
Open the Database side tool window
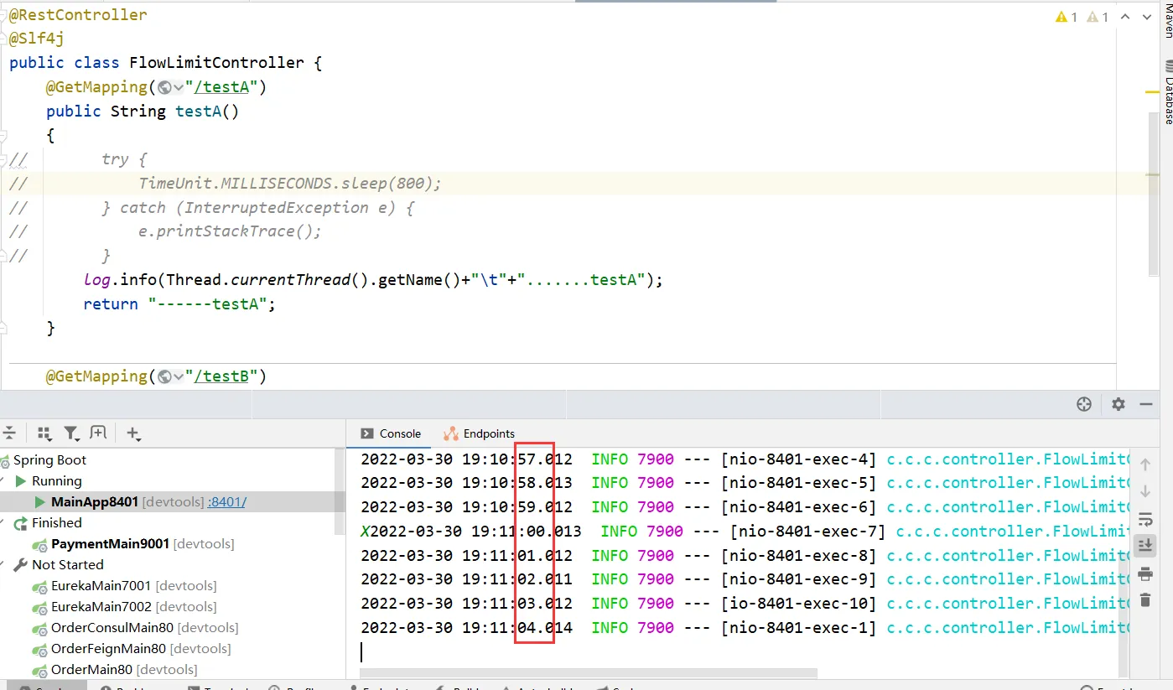(1166, 93)
